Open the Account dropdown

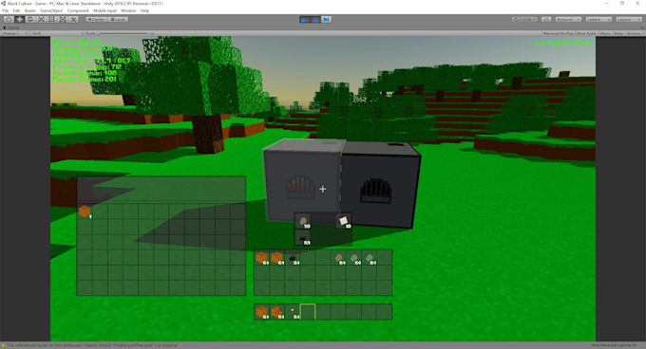[x=568, y=19]
